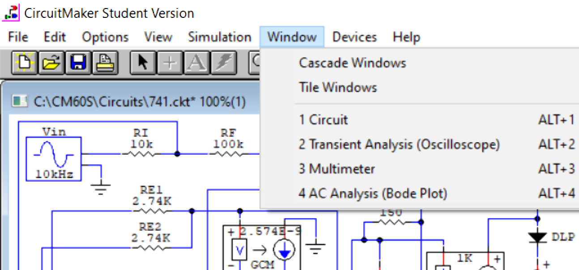The height and width of the screenshot is (270, 579).
Task: Choose the Text tool 'A' icon
Action: (x=195, y=63)
